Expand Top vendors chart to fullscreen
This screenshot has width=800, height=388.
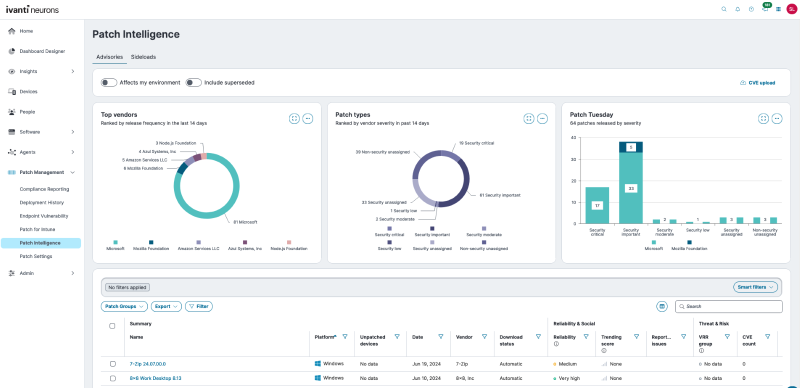[x=294, y=118]
